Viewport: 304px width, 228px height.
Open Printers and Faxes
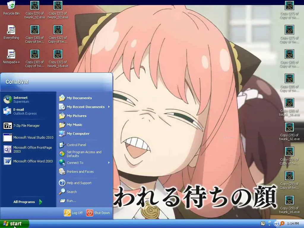click(85, 172)
